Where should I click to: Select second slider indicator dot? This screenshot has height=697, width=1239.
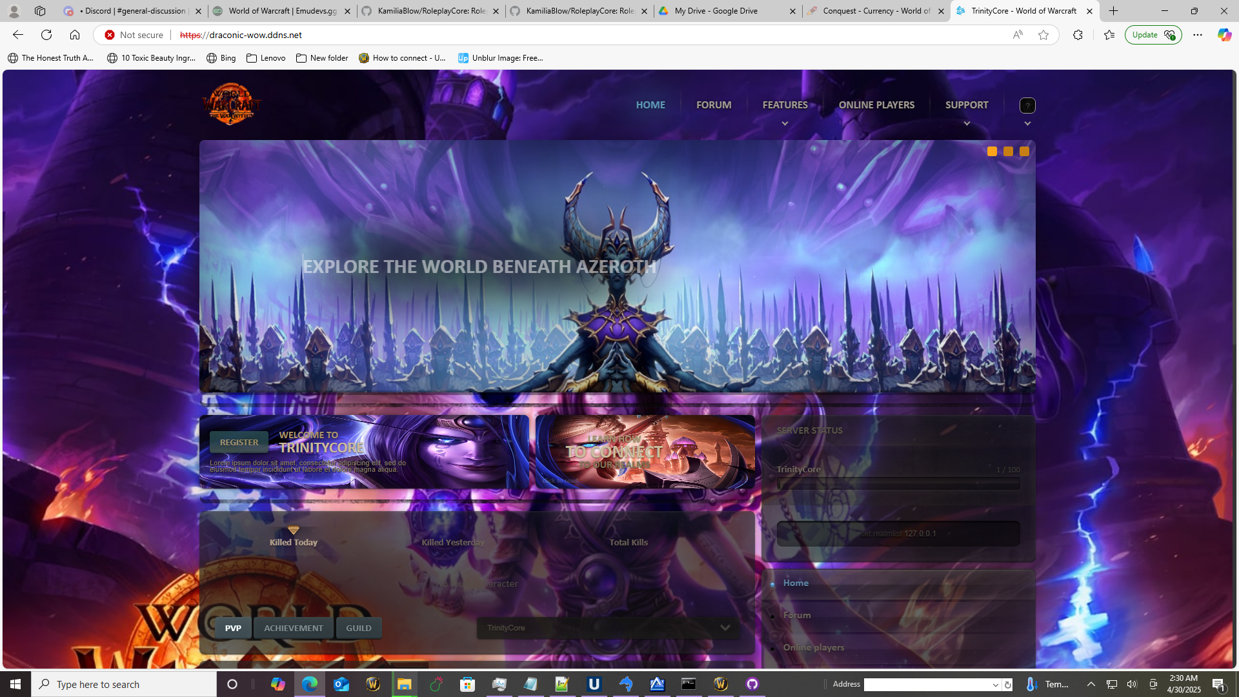(1008, 152)
